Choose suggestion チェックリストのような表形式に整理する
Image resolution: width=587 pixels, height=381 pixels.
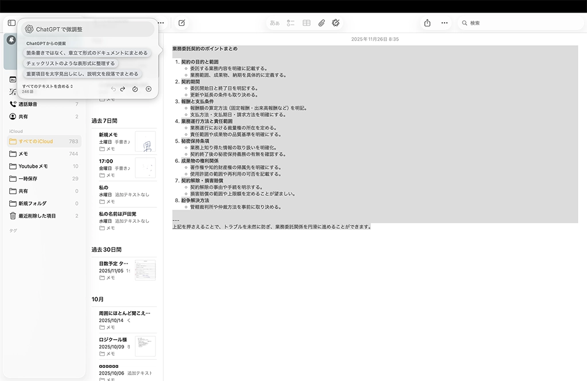[71, 63]
